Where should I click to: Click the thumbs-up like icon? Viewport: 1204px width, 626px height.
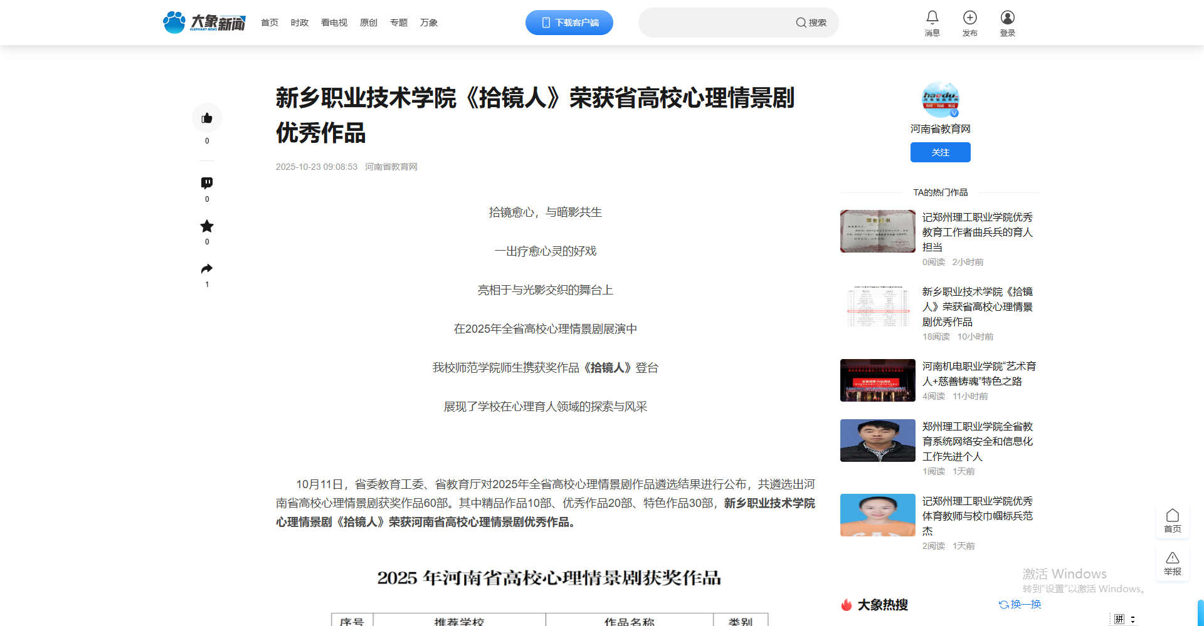(x=207, y=118)
